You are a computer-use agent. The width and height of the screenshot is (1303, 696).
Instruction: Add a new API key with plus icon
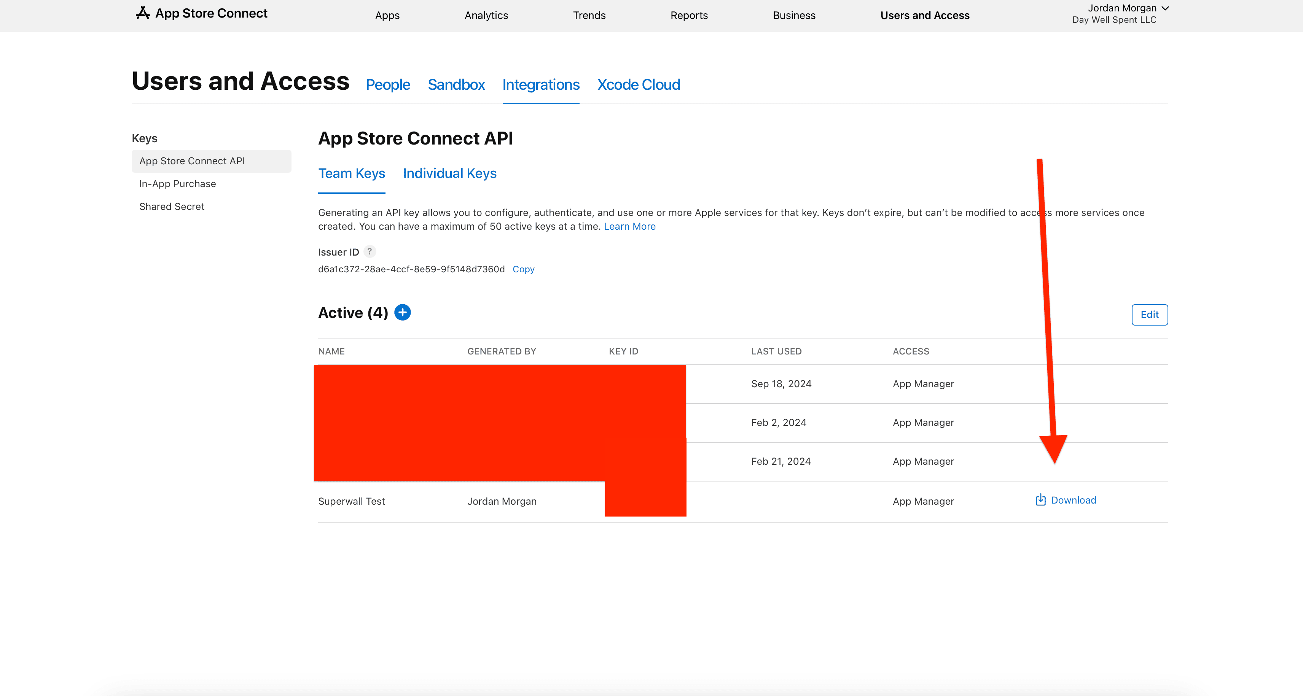402,312
